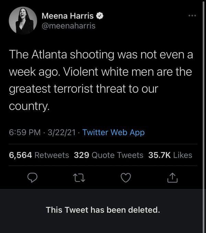Open the three-dot more options menu
Image resolution: width=206 pixels, height=233 pixels.
pos(192,16)
